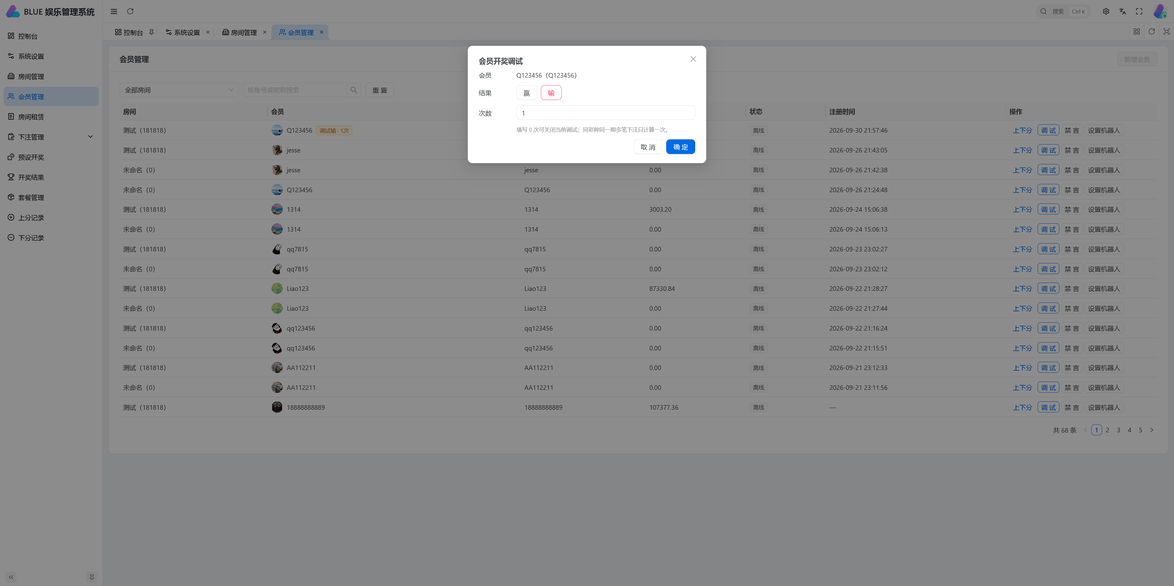Close the 系统设置 tab
Screen dimensions: 1174x586
[208, 32]
